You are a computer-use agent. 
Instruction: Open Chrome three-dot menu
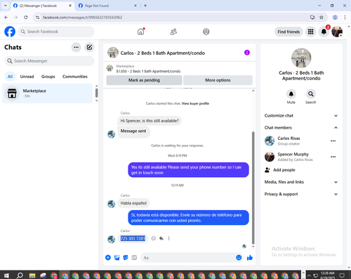(345, 18)
